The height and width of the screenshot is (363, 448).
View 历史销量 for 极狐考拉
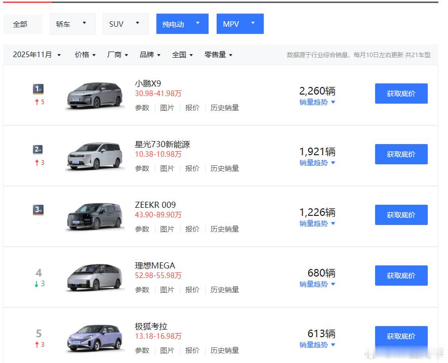[225, 350]
